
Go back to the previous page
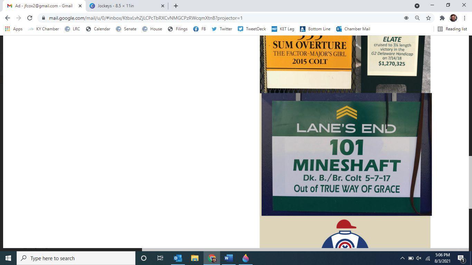tap(8, 18)
